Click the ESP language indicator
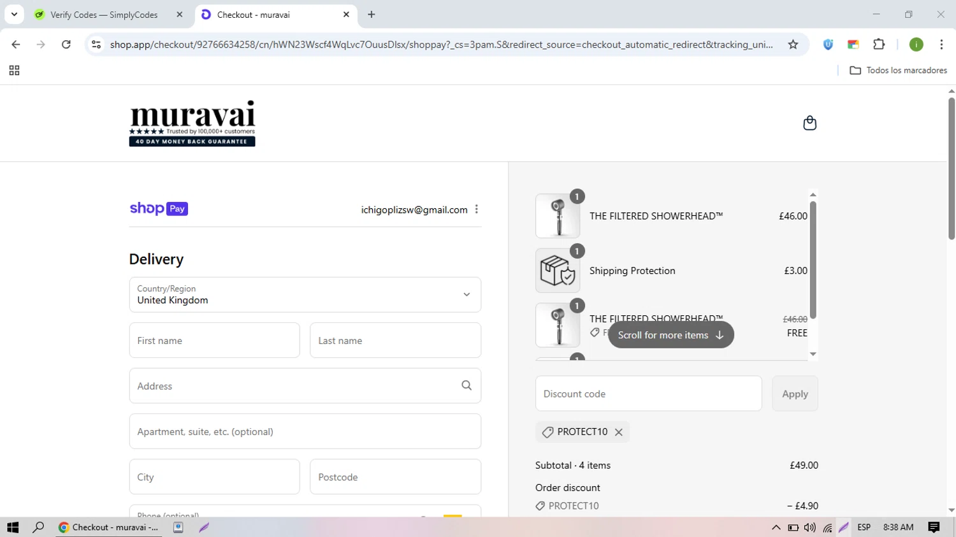This screenshot has height=537, width=956. tap(864, 527)
